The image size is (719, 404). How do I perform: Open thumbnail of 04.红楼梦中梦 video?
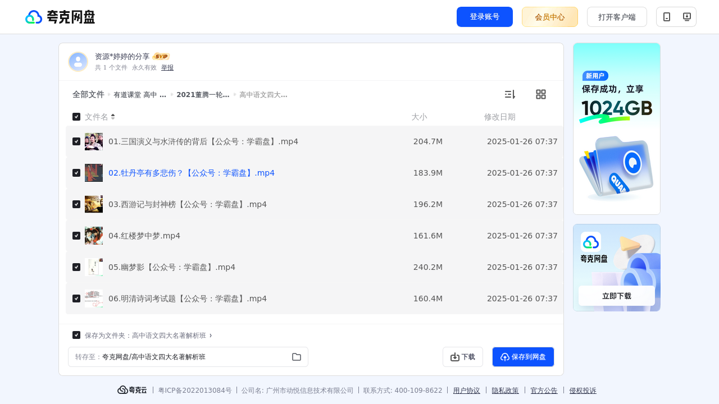tap(94, 236)
